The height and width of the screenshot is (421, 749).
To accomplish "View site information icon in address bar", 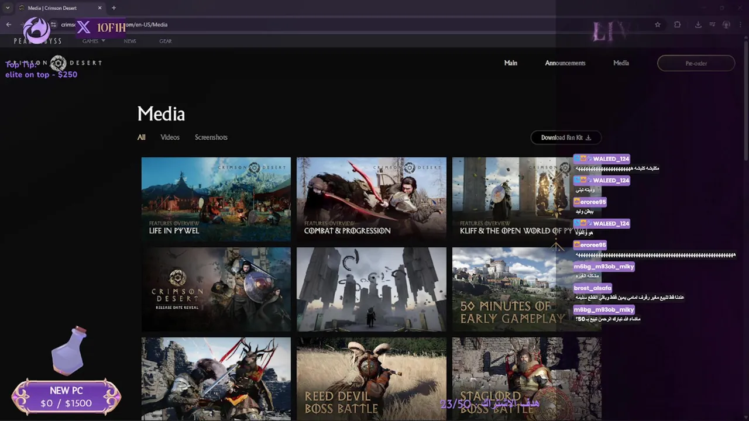I will 53,25.
